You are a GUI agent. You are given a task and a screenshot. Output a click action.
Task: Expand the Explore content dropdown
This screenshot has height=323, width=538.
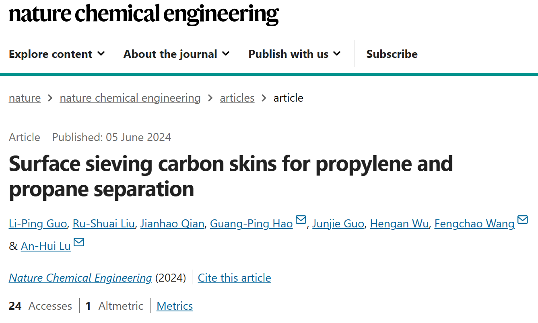57,54
